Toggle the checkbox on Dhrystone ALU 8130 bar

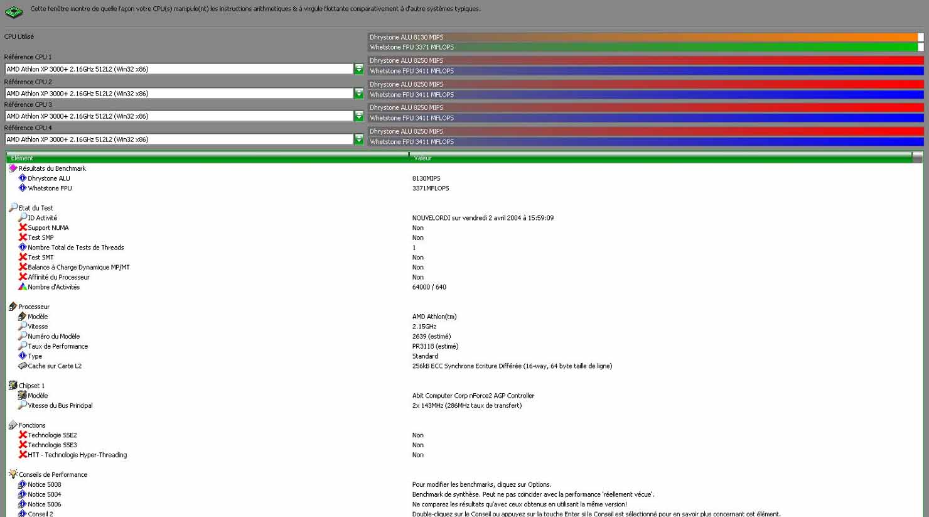(920, 37)
